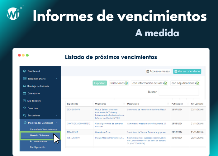Open Calendario Vencimientos submenu item
This screenshot has height=156, width=218.
pos(44,129)
